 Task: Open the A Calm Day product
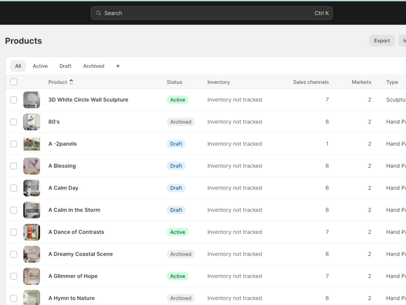point(63,188)
